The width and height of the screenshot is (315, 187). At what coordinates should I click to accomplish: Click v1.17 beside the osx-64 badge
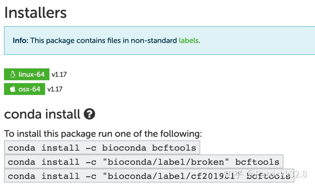coord(55,89)
